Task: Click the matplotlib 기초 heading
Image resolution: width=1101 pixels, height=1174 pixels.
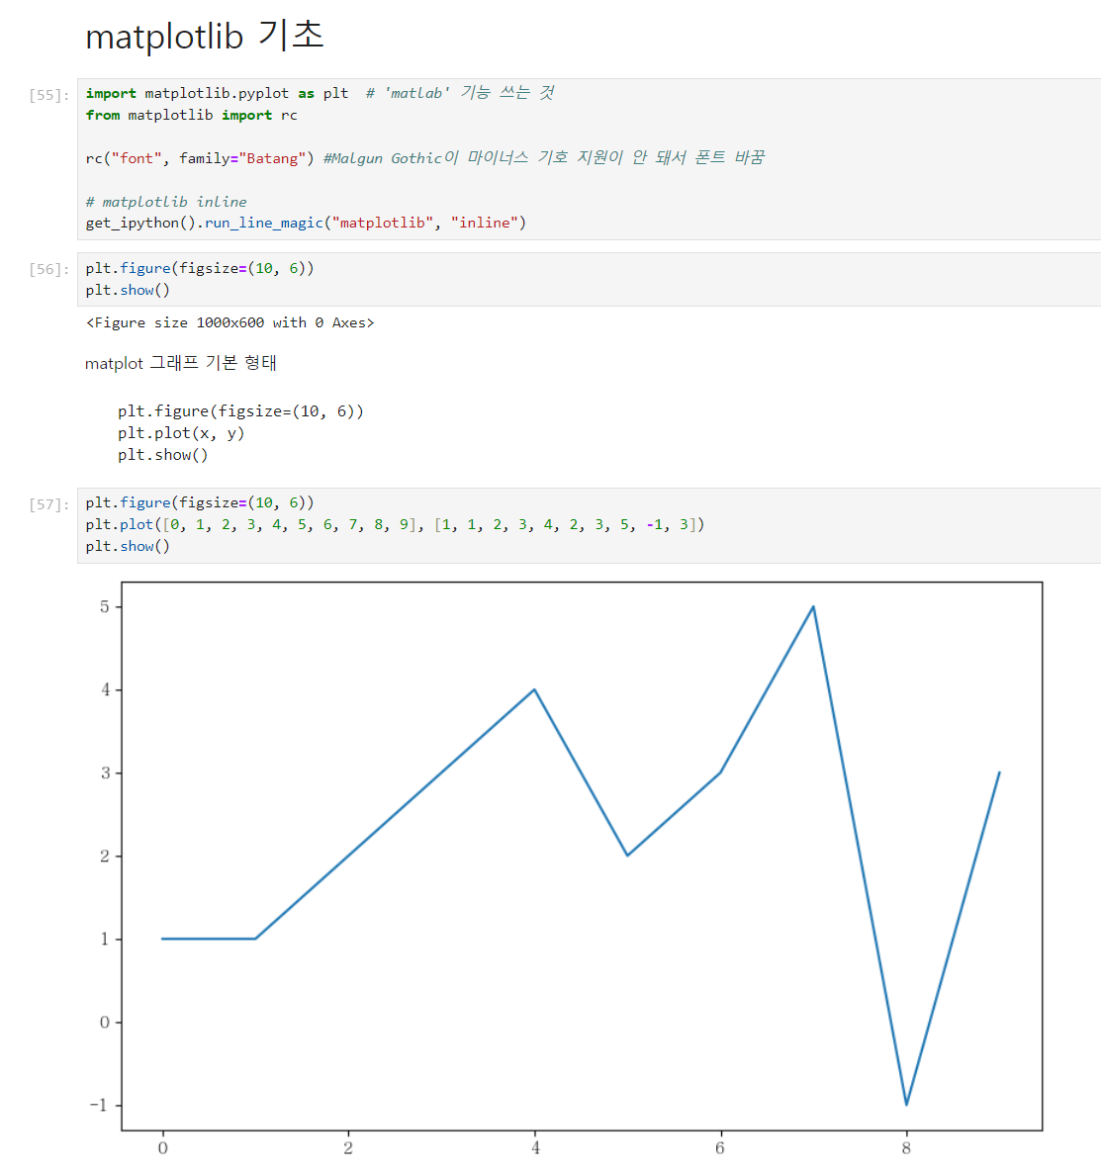Action: (205, 36)
